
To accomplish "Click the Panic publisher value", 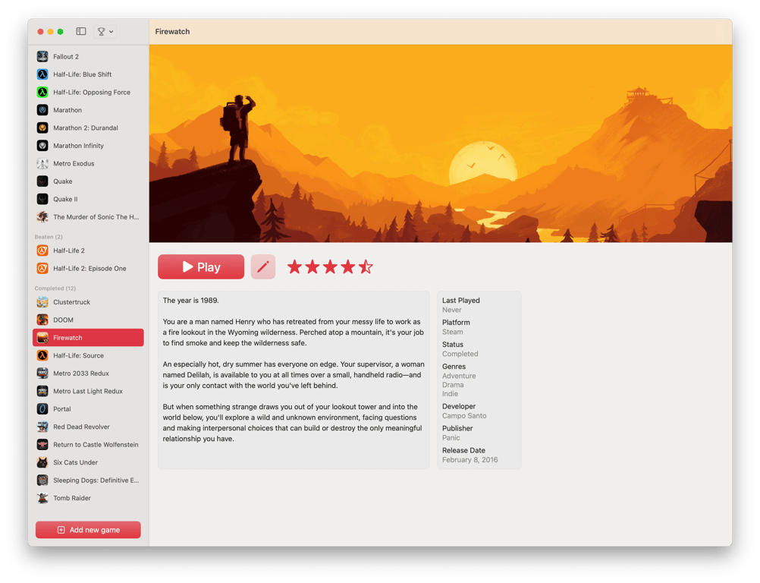I will 451,438.
